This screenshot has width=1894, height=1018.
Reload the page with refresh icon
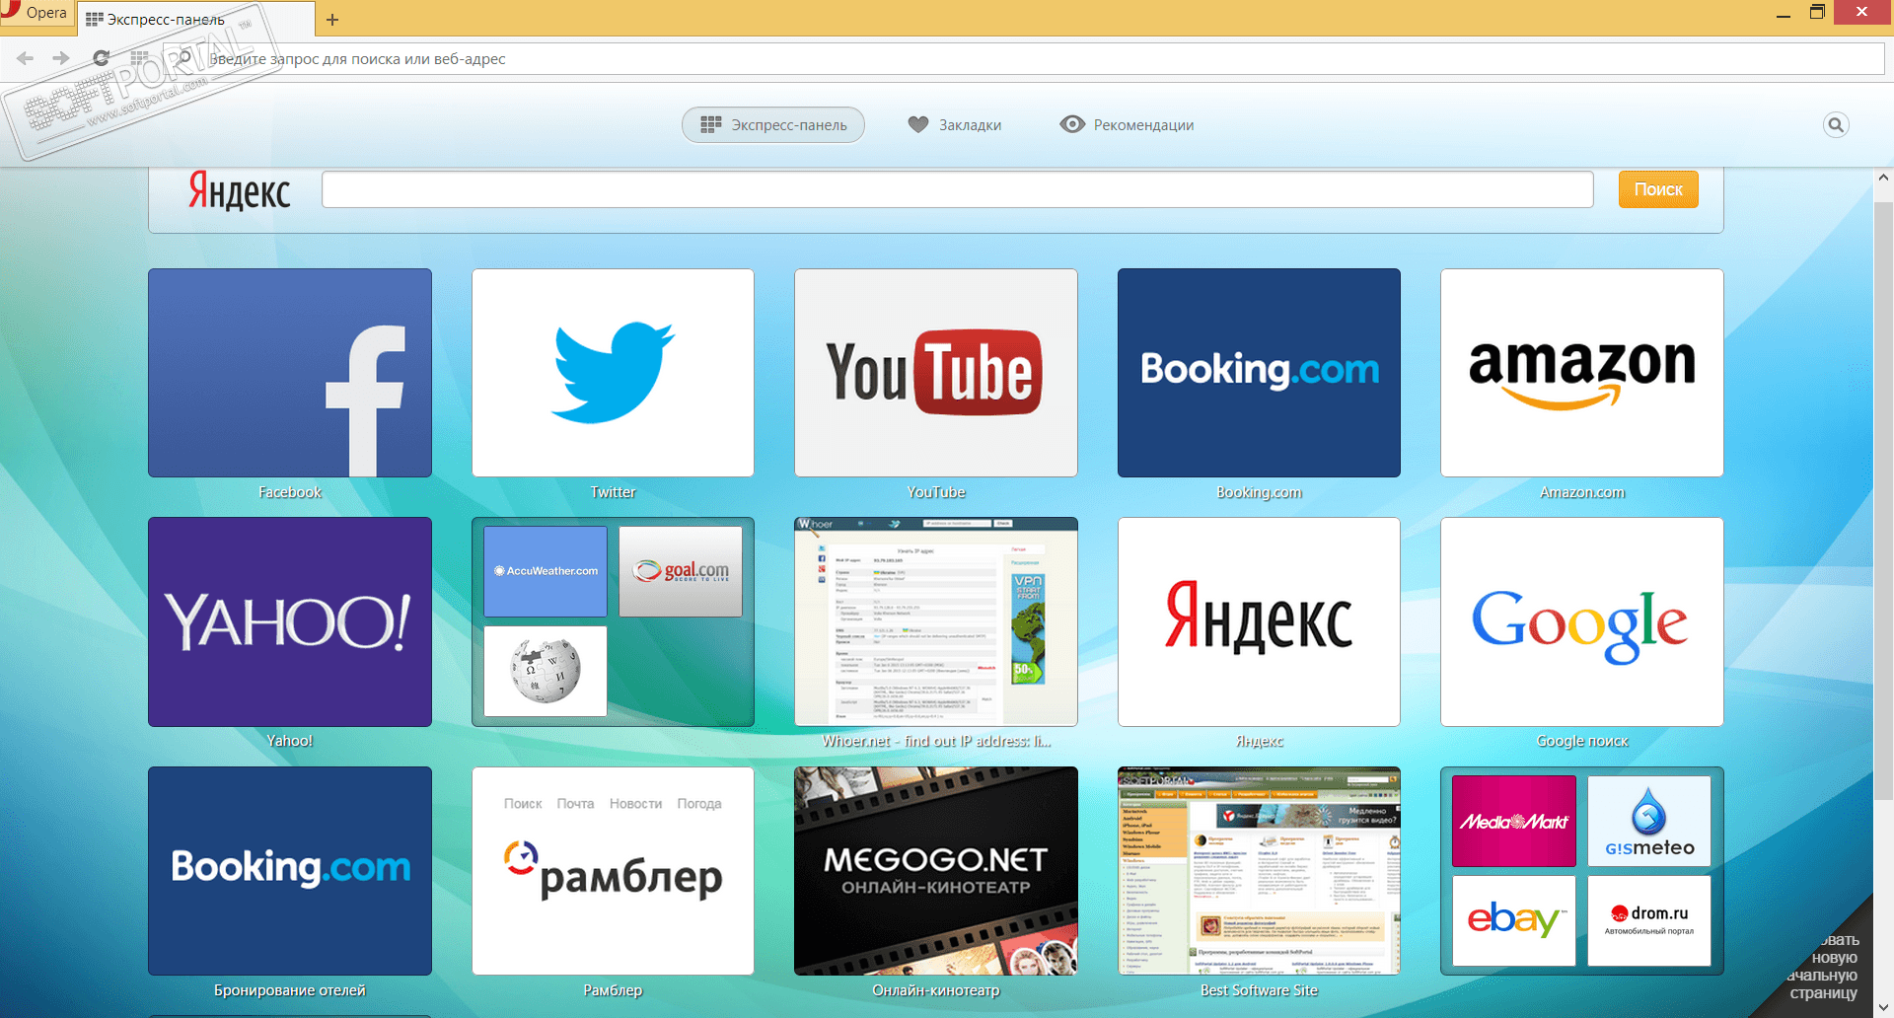click(x=101, y=59)
